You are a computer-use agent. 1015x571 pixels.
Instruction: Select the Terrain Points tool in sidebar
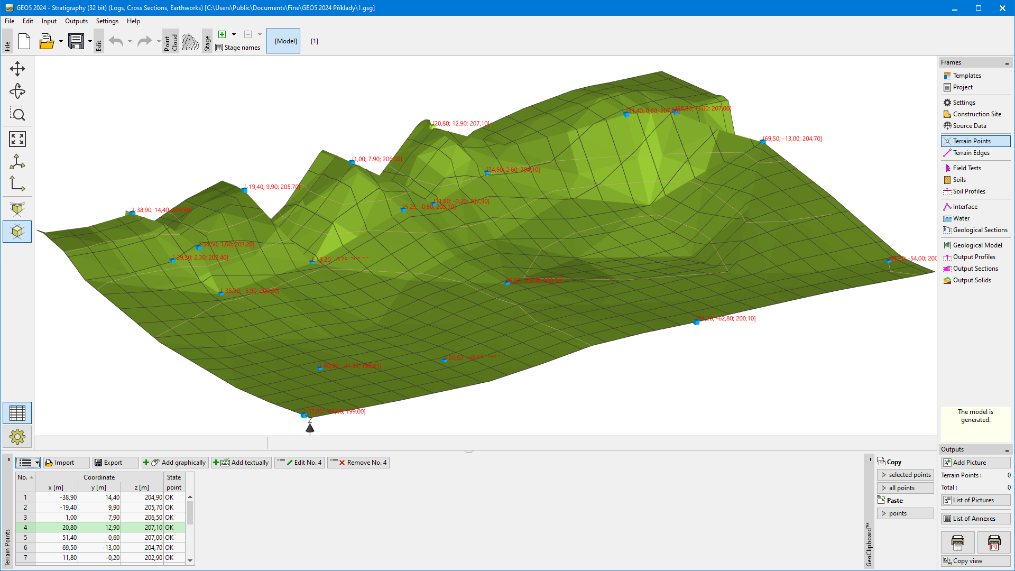(x=973, y=141)
